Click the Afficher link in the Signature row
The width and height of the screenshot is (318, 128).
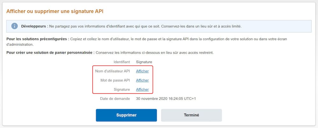point(142,90)
